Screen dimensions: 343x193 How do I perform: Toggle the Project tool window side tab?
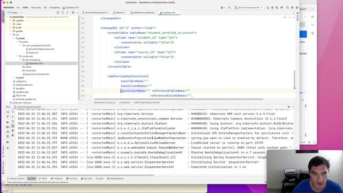pos(3,16)
